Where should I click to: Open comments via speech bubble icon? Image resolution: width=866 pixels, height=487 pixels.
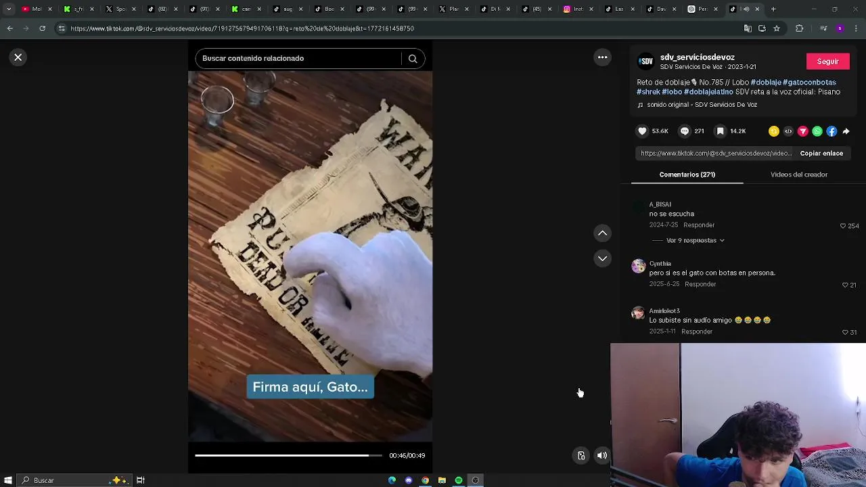point(685,131)
